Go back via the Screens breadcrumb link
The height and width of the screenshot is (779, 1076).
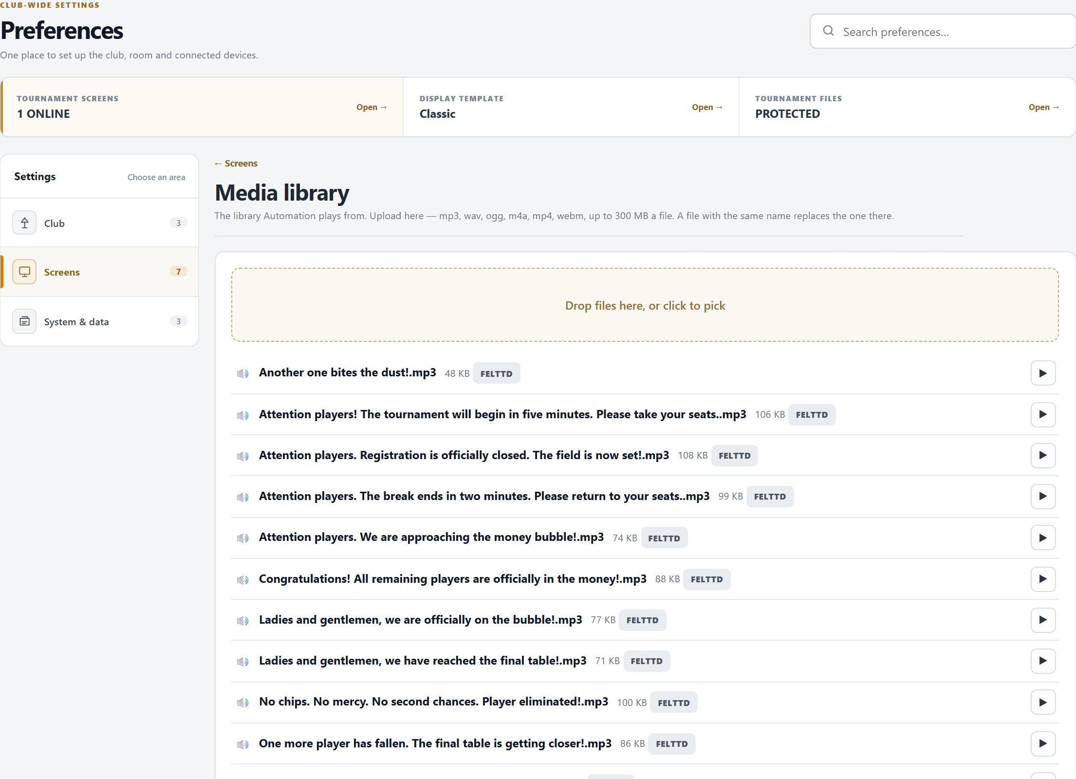tap(236, 164)
